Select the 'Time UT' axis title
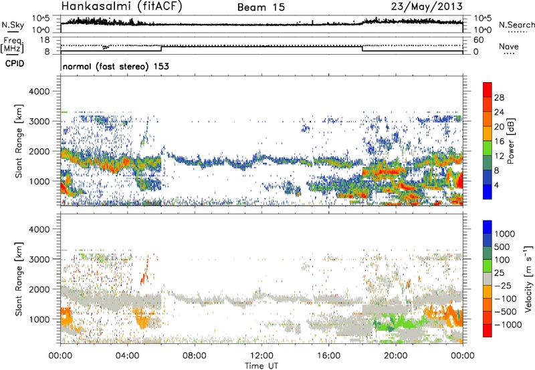The image size is (535, 370). click(261, 366)
